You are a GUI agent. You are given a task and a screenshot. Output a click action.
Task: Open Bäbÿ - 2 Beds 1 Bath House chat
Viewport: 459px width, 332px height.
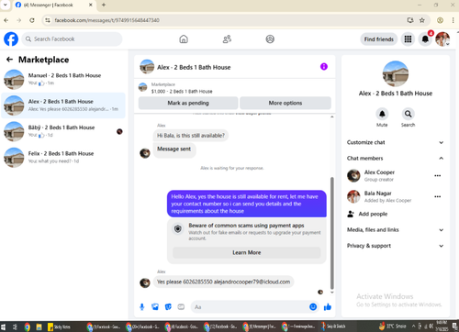click(x=63, y=131)
